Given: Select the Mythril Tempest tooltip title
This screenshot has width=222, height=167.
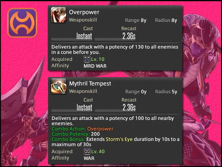Looking at the screenshot, I should pos(90,83).
